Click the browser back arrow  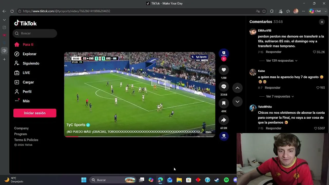(4, 11)
